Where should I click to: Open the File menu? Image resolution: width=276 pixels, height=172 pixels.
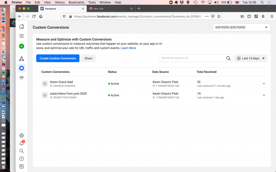[x=28, y=2]
